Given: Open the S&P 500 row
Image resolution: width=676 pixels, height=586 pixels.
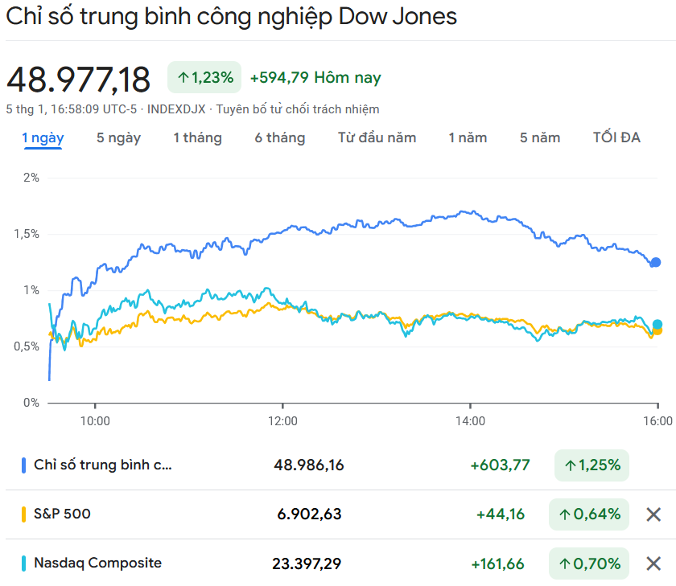Looking at the screenshot, I should pyautogui.click(x=62, y=514).
